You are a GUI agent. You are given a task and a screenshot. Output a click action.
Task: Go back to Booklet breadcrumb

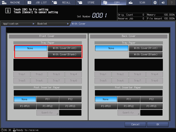point(53,24)
